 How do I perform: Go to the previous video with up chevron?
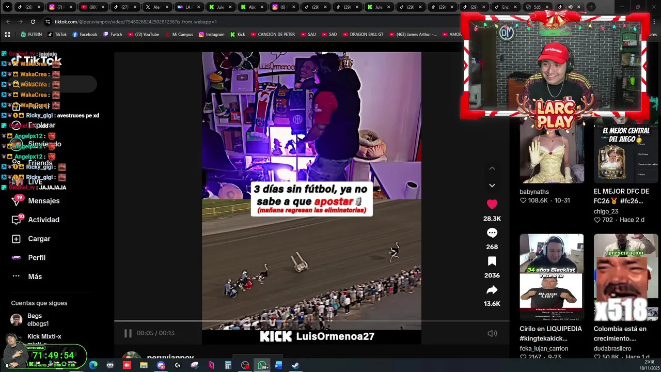[x=492, y=168]
